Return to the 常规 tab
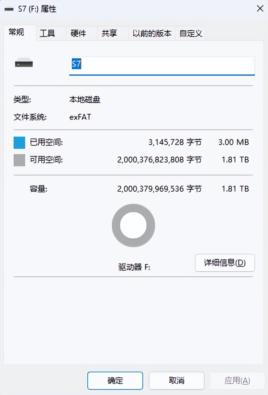The height and width of the screenshot is (395, 268). (x=16, y=32)
